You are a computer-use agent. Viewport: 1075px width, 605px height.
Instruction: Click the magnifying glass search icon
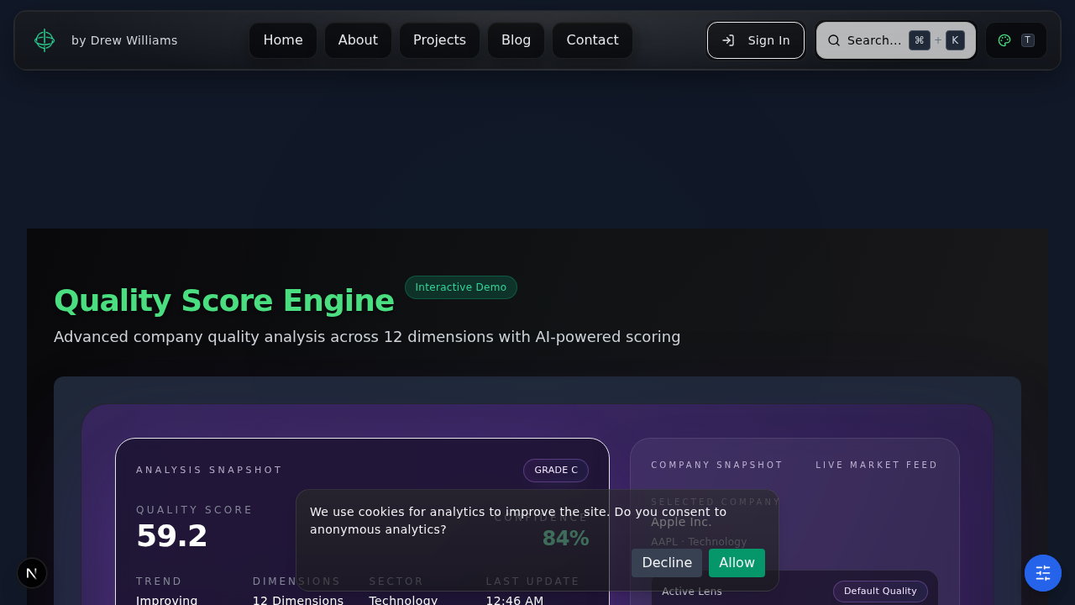(833, 39)
